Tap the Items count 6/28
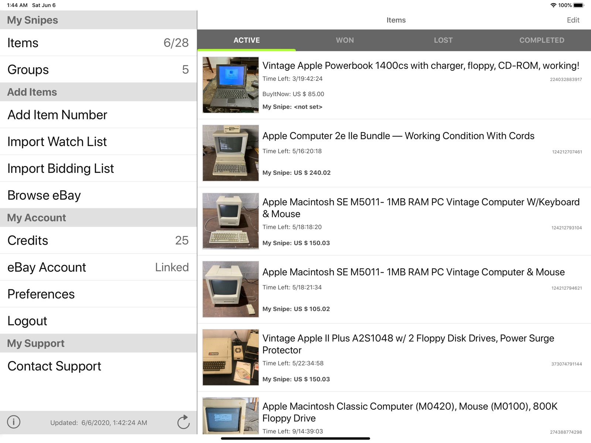The height and width of the screenshot is (443, 591). pos(176,43)
